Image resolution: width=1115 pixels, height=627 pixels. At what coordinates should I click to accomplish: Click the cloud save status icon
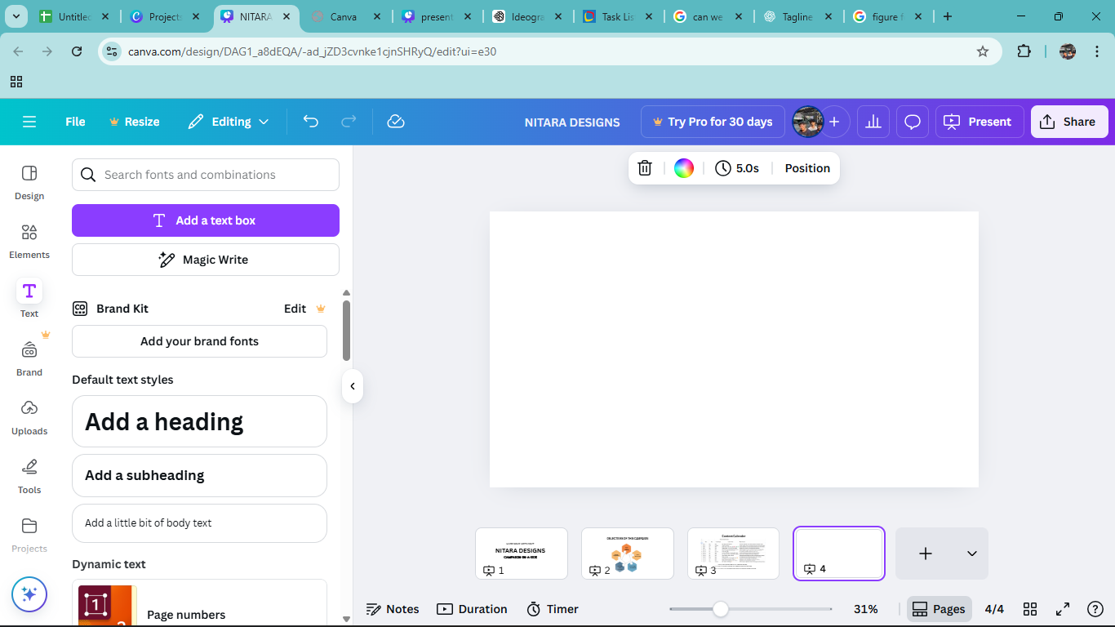[x=396, y=122]
